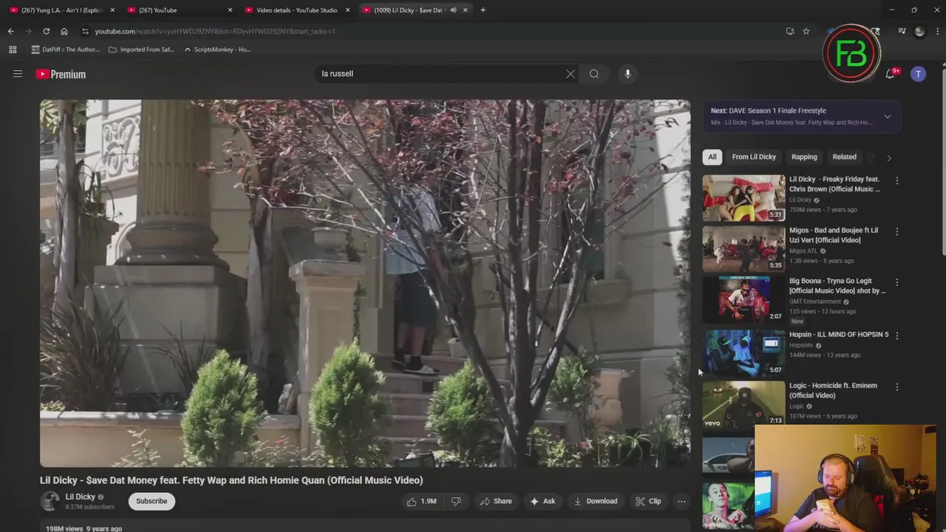Open options menu for Logic Homicide video

pyautogui.click(x=896, y=386)
